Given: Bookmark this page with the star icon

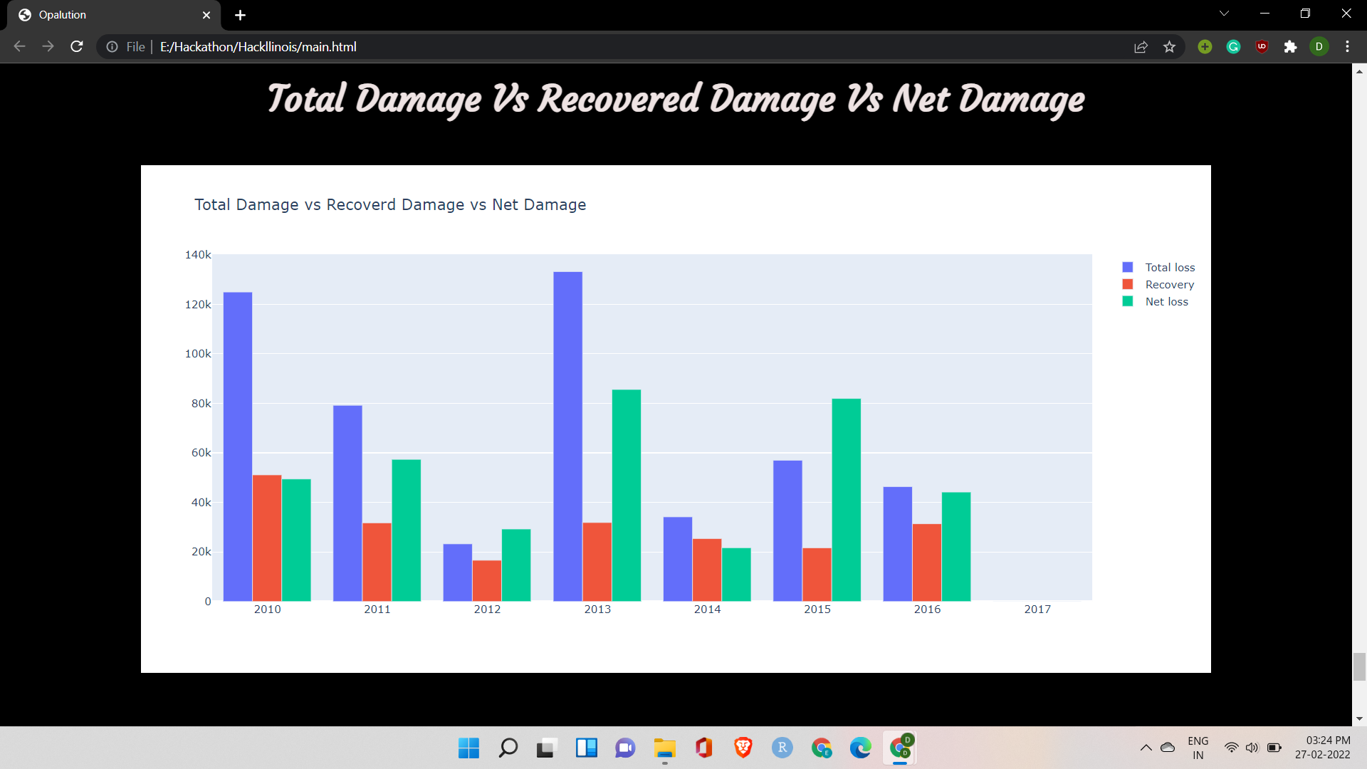Looking at the screenshot, I should 1169,47.
